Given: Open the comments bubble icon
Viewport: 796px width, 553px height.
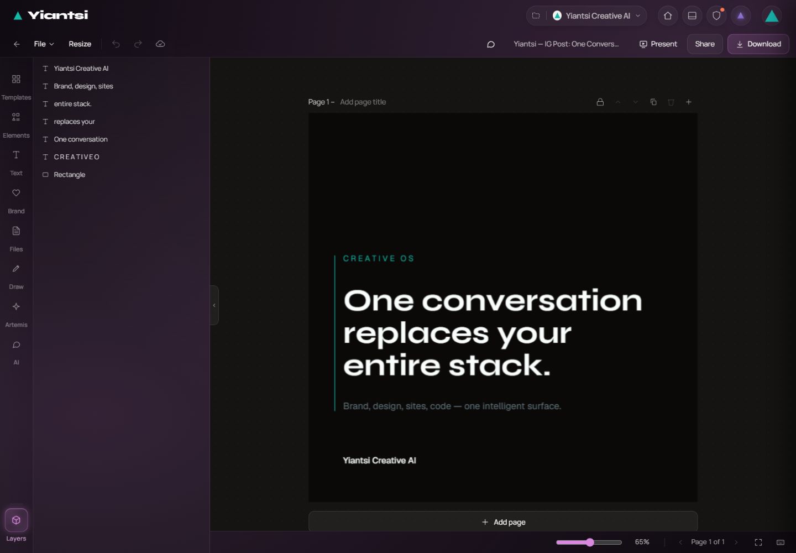Looking at the screenshot, I should [490, 44].
